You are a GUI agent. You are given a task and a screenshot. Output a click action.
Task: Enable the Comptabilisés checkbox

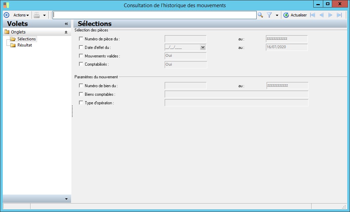[x=81, y=64]
